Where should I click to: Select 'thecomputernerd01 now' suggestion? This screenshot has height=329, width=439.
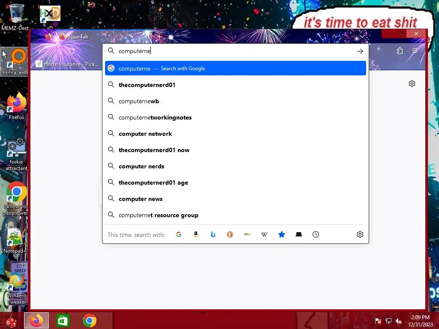(x=235, y=150)
